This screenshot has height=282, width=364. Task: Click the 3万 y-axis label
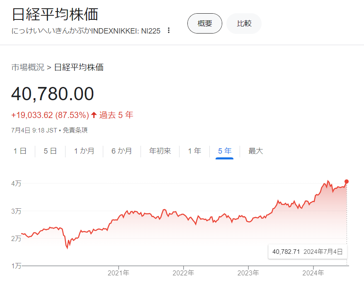pos(16,211)
